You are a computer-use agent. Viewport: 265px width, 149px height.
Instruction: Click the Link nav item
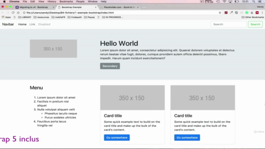point(32,24)
